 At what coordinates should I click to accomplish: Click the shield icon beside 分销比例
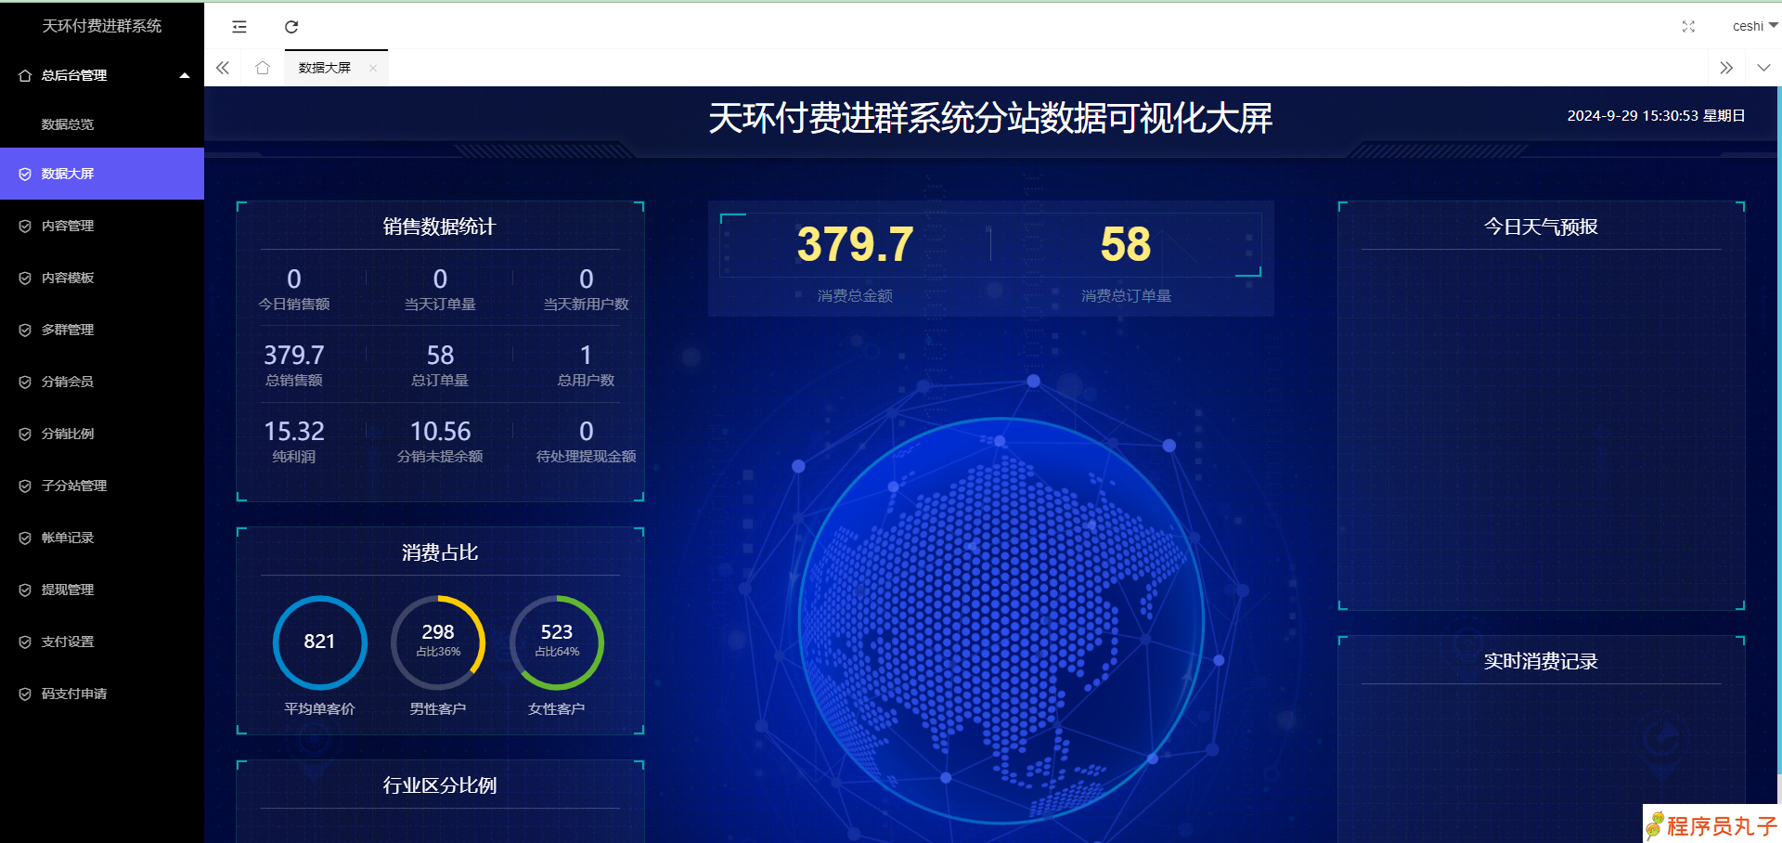point(25,434)
